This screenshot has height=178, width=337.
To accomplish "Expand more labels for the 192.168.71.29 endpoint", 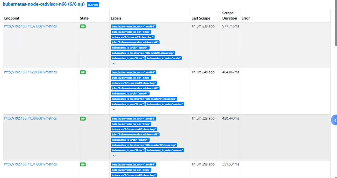I will pos(114,110).
